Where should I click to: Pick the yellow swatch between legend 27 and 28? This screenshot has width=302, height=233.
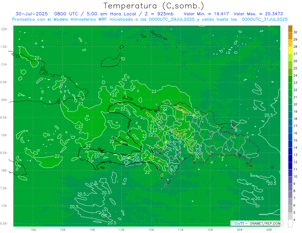tap(290, 50)
